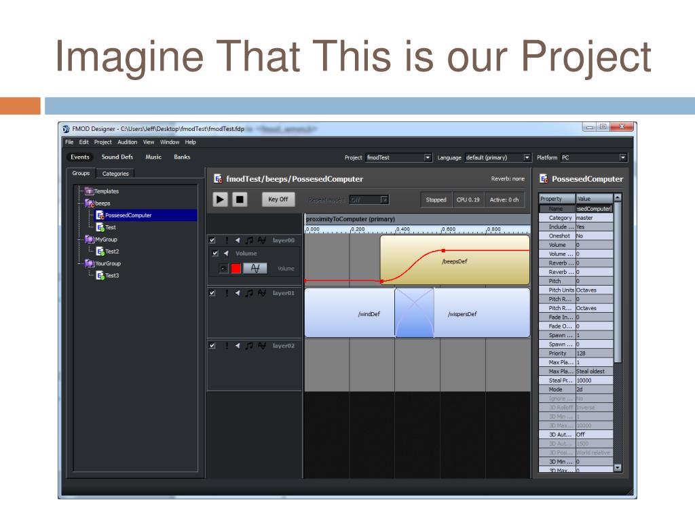Click the layer00 music note icon
The image size is (695, 521).
click(249, 240)
